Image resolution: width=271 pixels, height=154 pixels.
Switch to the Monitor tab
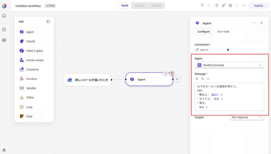point(156,6)
